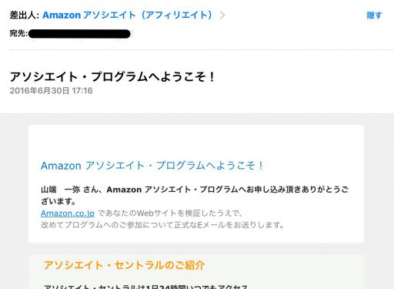394x289 pixels.
Task: Hide header details with 隠す
Action: click(x=374, y=15)
